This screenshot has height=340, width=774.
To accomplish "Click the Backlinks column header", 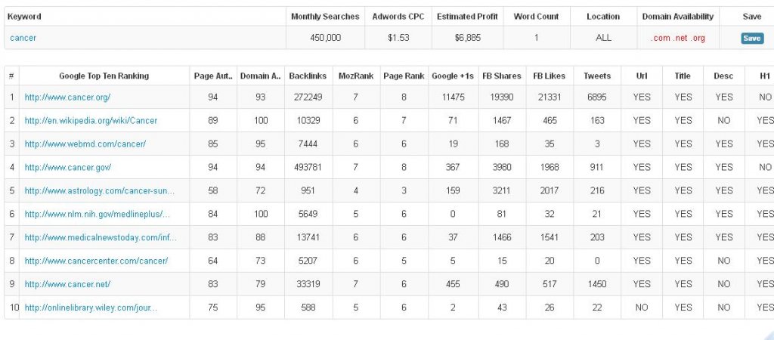I will coord(308,76).
